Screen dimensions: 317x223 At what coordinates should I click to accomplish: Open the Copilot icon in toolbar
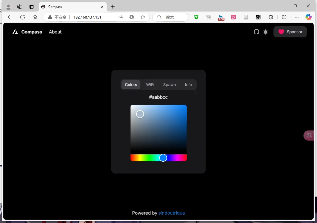point(309,17)
